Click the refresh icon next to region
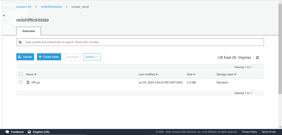Screen dimensions: 282x135 pyautogui.click(x=257, y=58)
